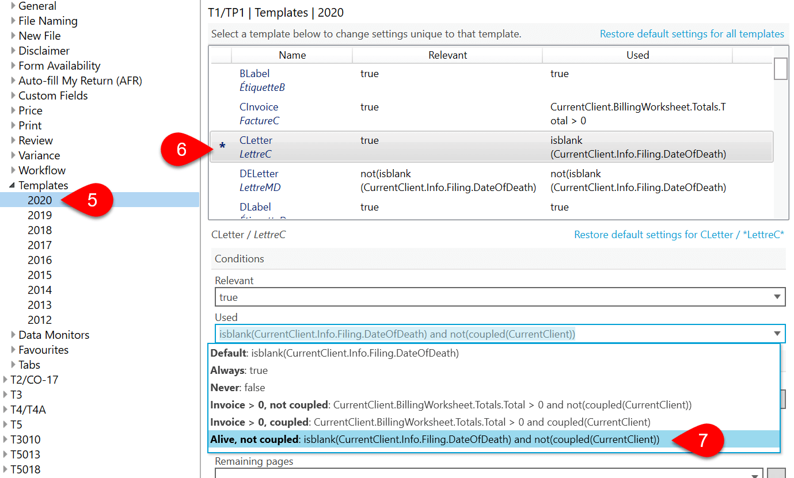Open the T5018 module item
This screenshot has height=478, width=794.
coord(25,469)
